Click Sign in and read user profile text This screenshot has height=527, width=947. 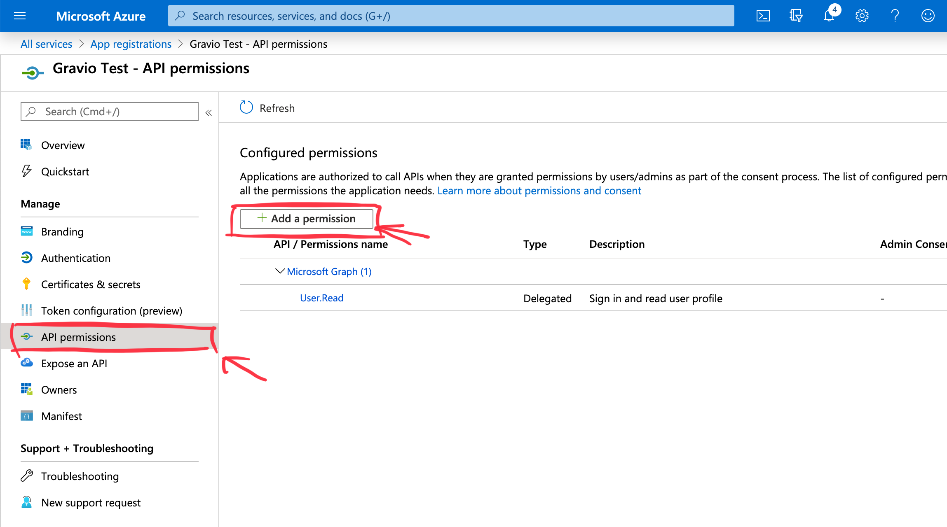(x=656, y=298)
